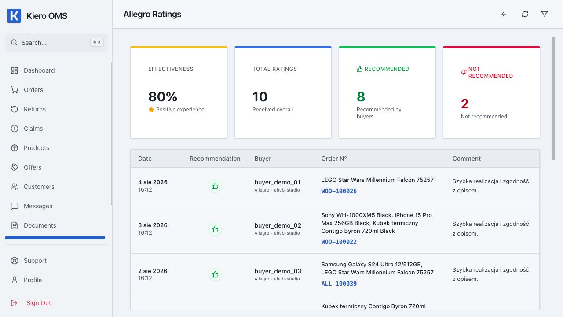Viewport: 563px width, 317px height.
Task: Click buyer name buyer_demo_03
Action: 278,271
